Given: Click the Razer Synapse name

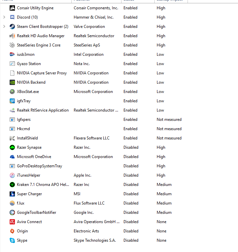Looking at the screenshot, I should coord(29,147).
